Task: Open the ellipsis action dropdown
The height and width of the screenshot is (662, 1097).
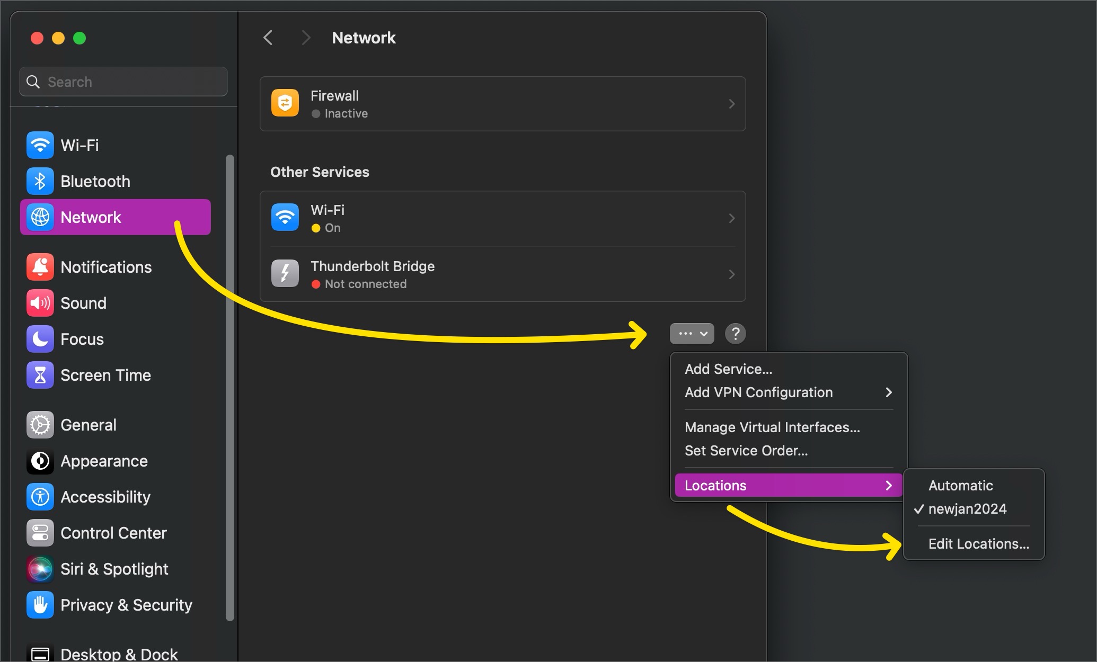Action: (692, 334)
